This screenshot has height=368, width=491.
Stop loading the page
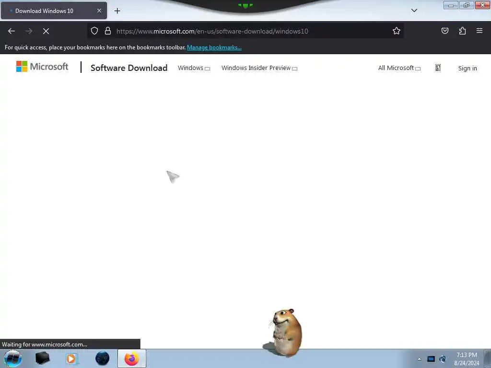46,31
